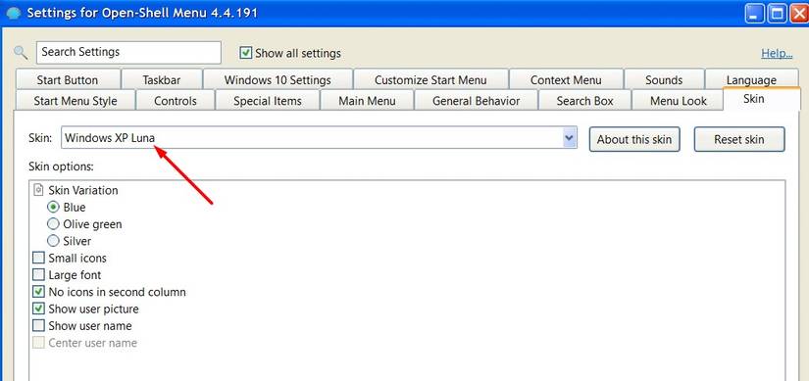The height and width of the screenshot is (381, 809).
Task: Uncheck Show user picture
Action: coord(38,309)
